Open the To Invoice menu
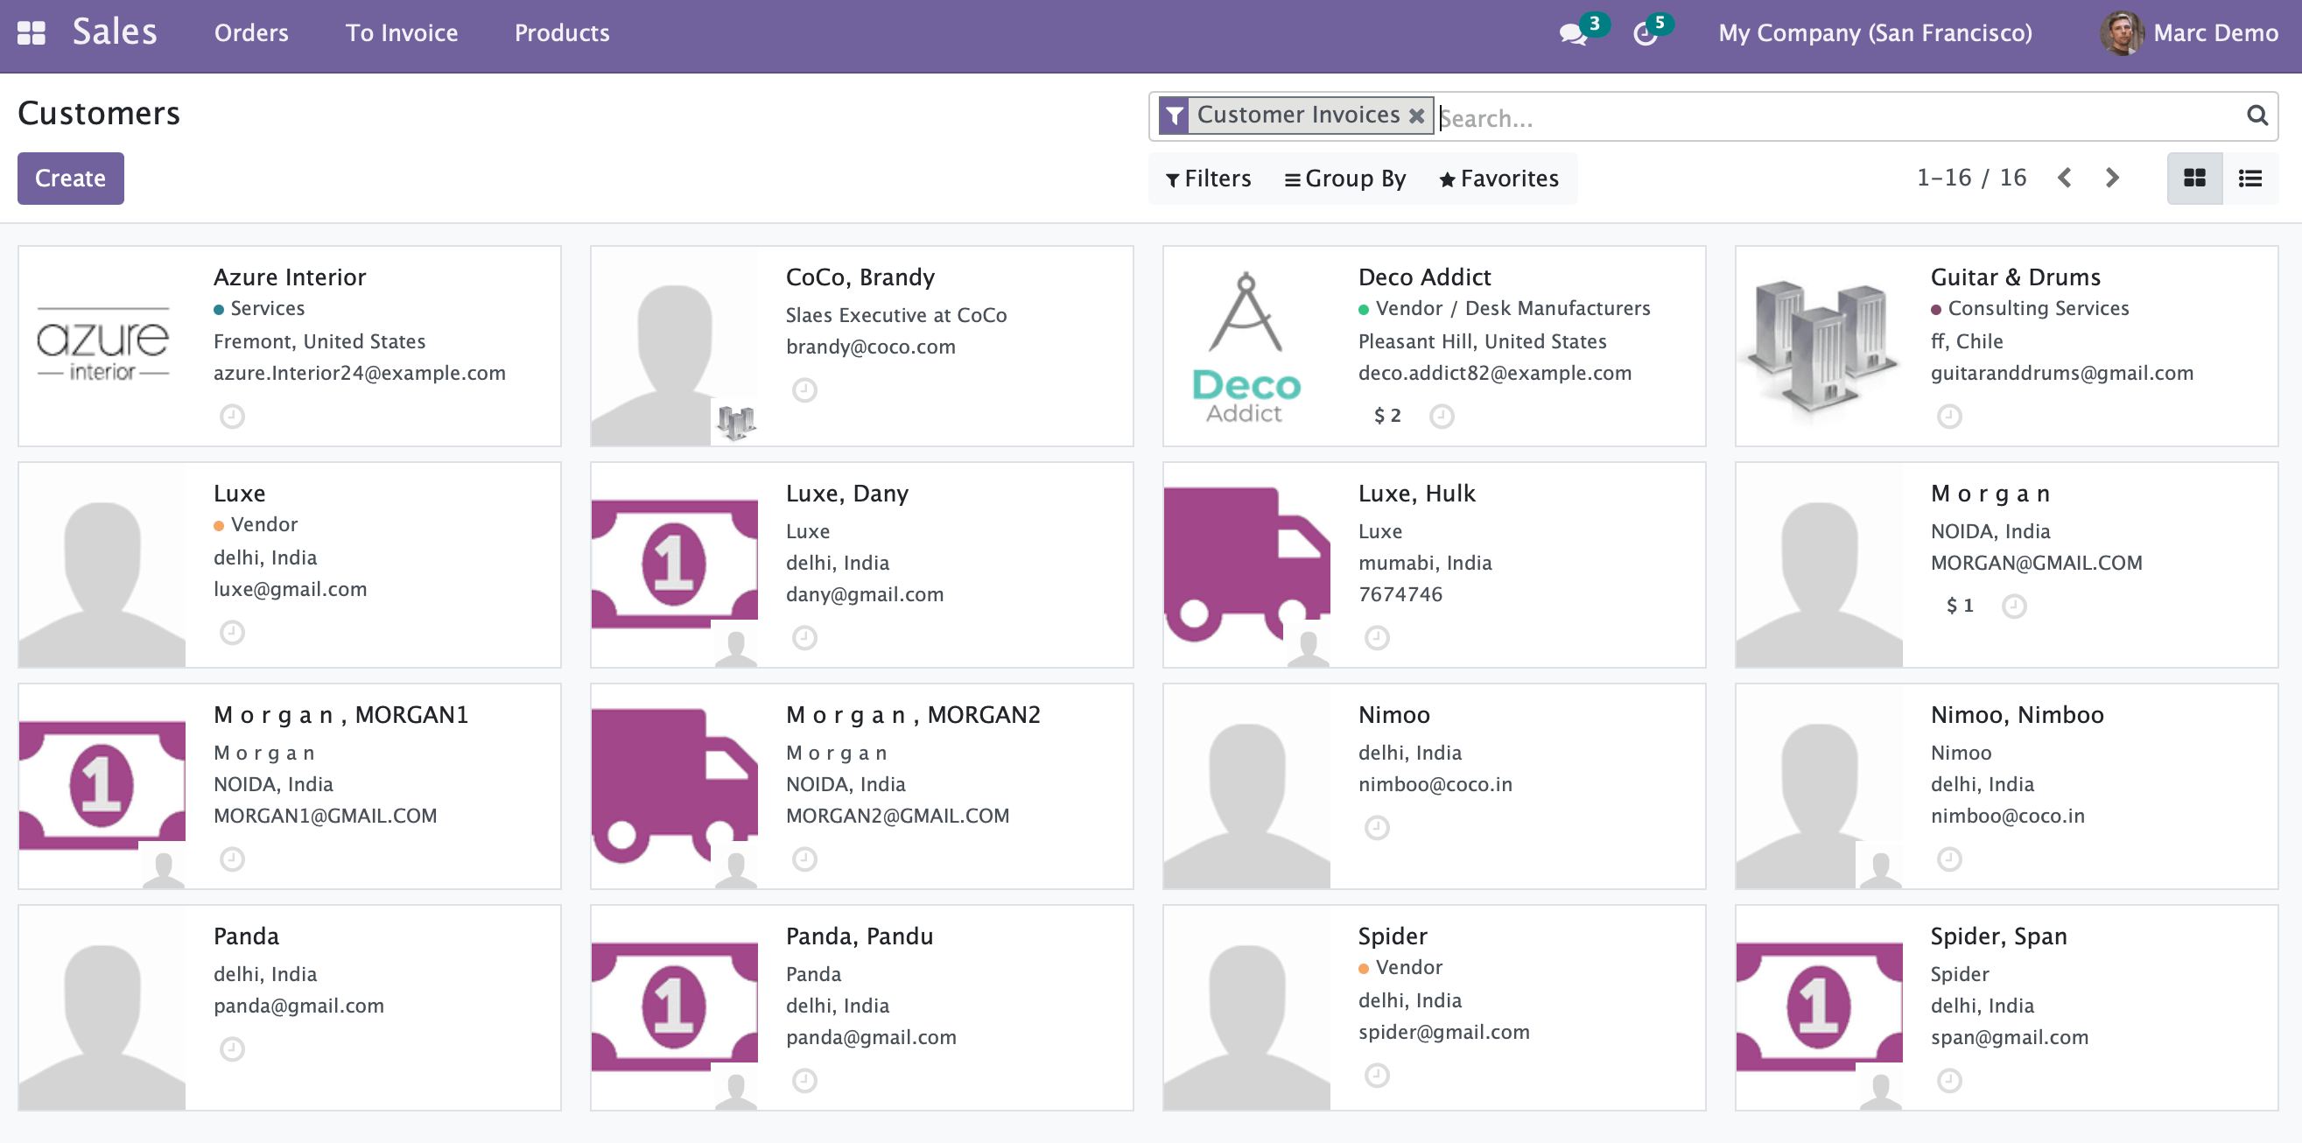Image resolution: width=2302 pixels, height=1143 pixels. [401, 33]
